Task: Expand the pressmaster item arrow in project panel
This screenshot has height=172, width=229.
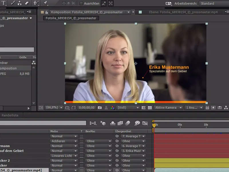Action: 31,18
